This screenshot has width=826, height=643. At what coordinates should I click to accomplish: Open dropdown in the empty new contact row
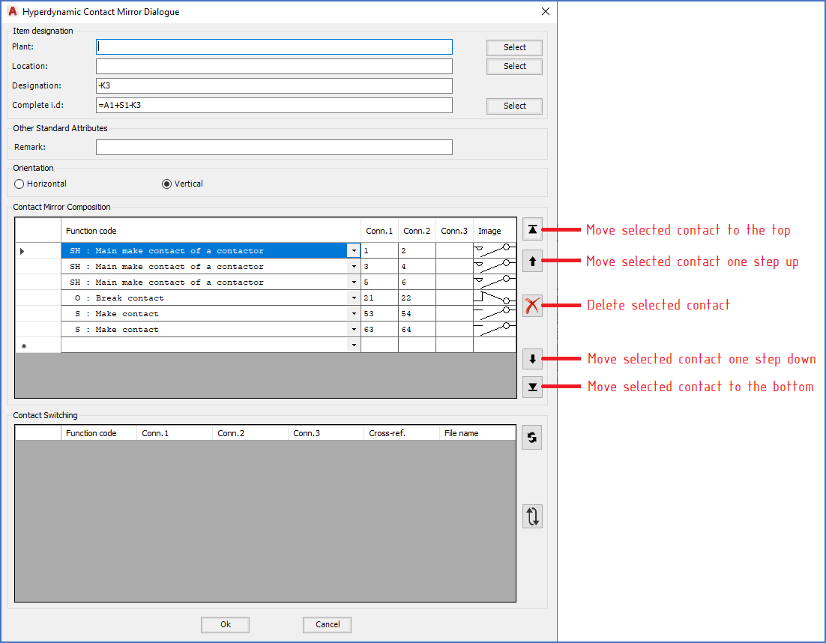click(354, 345)
